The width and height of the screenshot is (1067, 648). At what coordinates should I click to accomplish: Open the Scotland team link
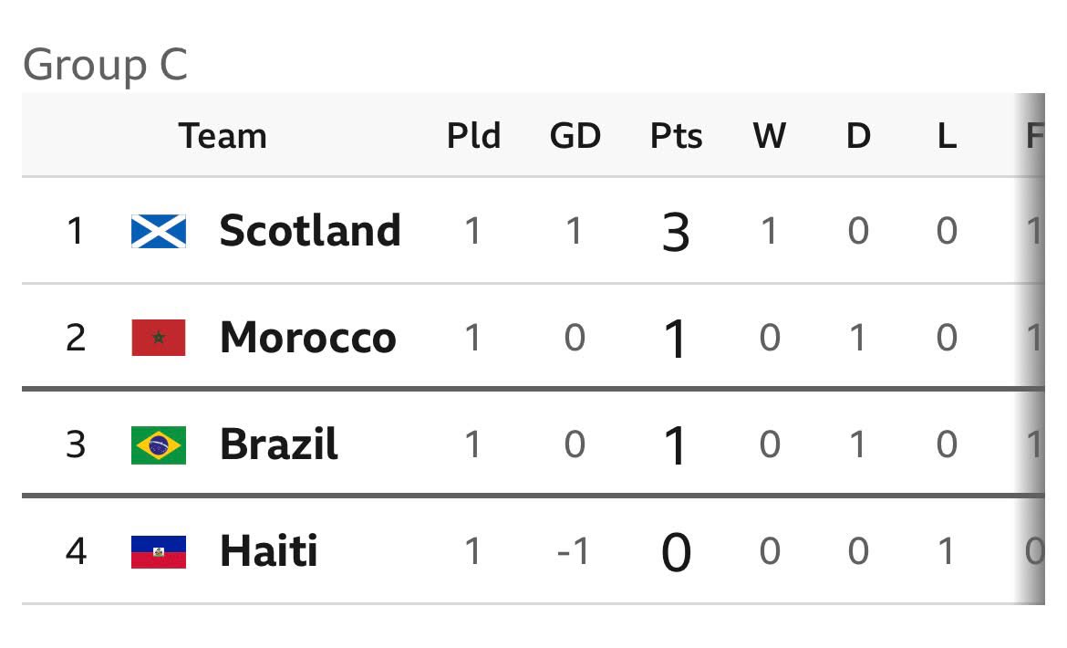tap(310, 231)
